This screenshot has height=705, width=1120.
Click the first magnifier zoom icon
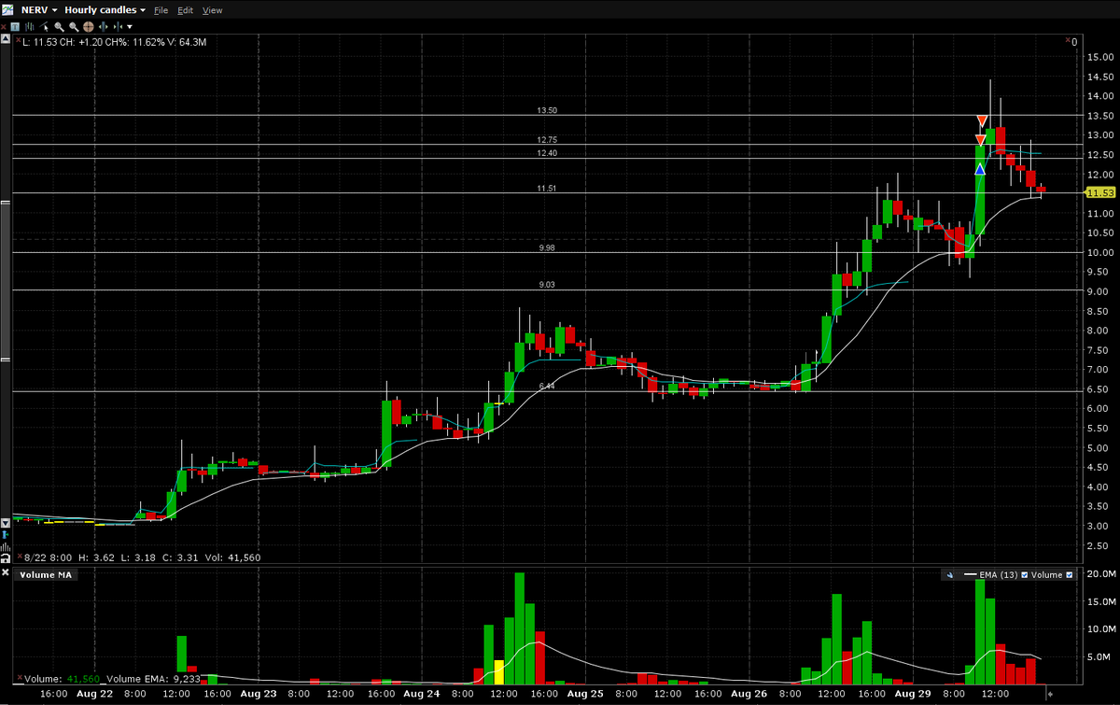(59, 27)
